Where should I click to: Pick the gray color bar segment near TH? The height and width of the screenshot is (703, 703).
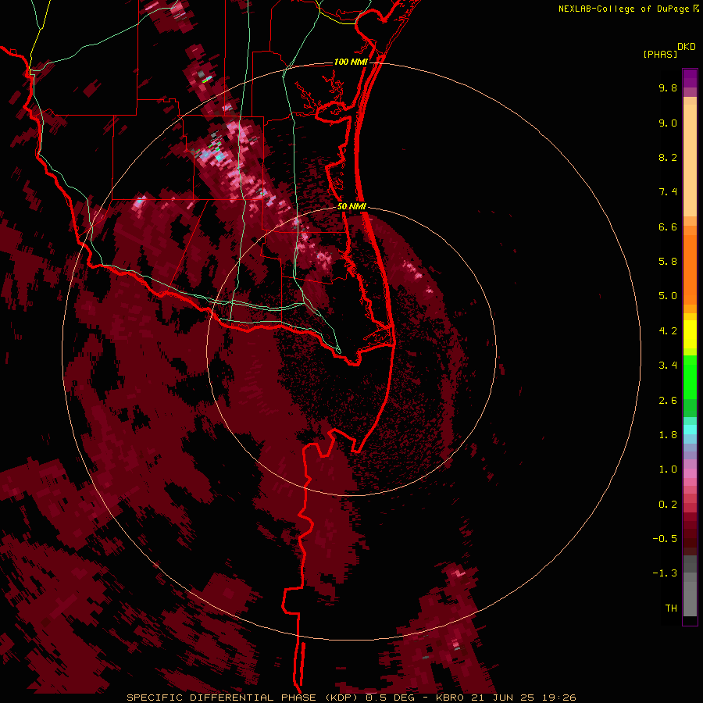point(690,598)
